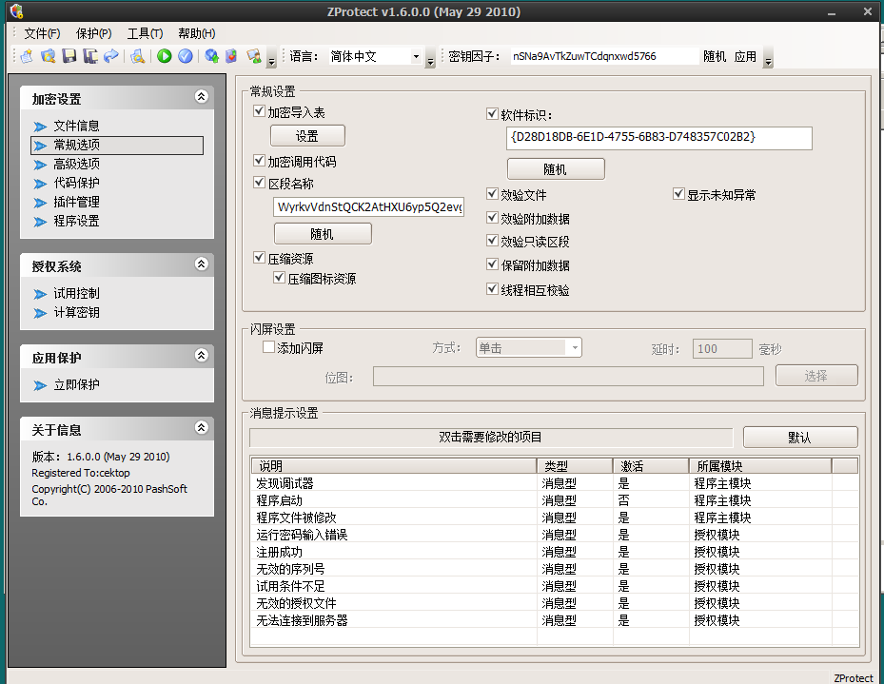Open a new project from the toolbar
The image size is (884, 684).
27,55
